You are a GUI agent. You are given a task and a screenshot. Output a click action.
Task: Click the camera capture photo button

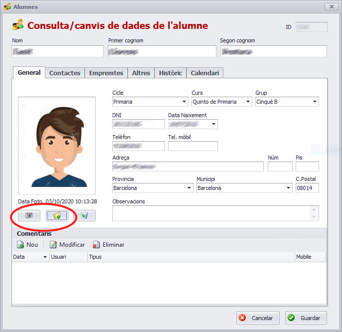pos(29,215)
